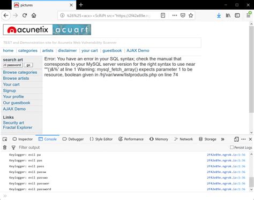This screenshot has width=254, height=200.
Task: Open devtools customize options menu
Action: click(x=243, y=139)
